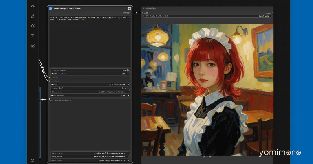313x164 pixels.
Task: Select the previous lora_name option
Action: coord(52,92)
